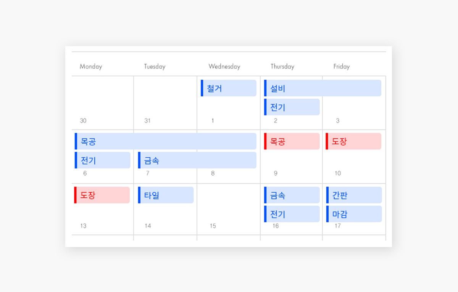The image size is (458, 292).
Task: Open the 타일 event on Tuesday 14
Action: 166,195
